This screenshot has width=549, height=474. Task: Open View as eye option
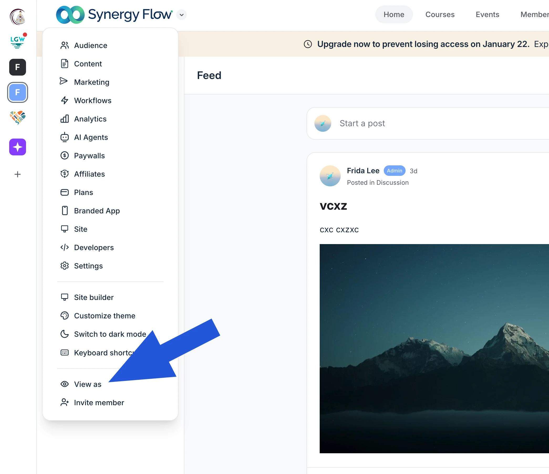pos(87,384)
